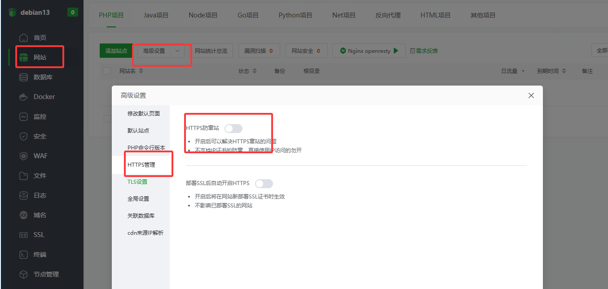Click the debian13 panel logo
Viewport: 608px width, 289px height.
[x=12, y=12]
